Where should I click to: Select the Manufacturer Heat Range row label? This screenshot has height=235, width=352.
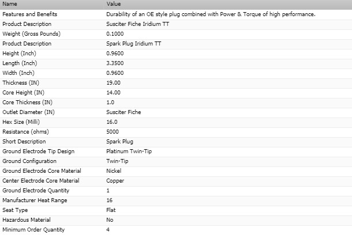(x=35, y=200)
